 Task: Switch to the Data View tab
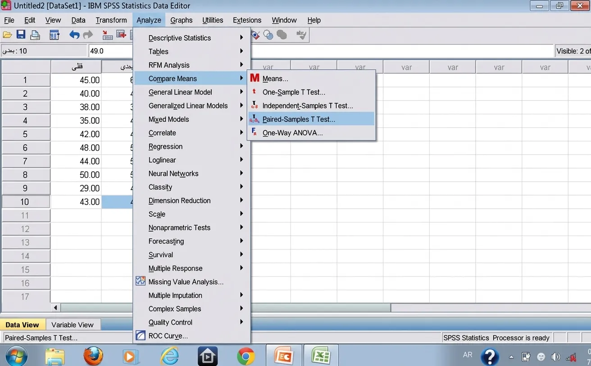22,325
